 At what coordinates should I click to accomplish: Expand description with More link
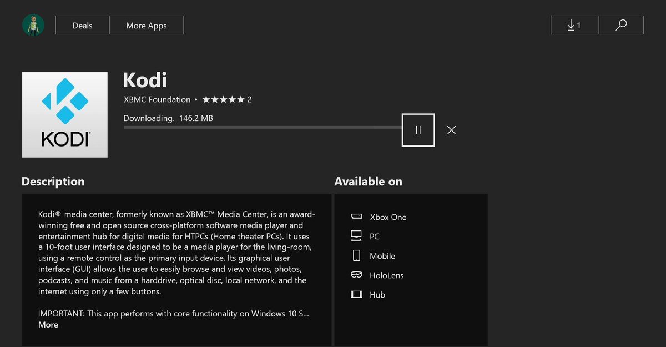48,325
